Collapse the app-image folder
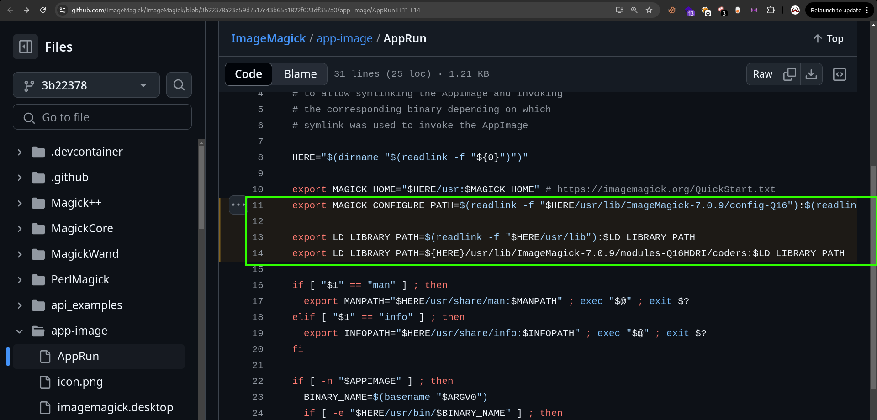Screen dimensions: 877x420 20,331
